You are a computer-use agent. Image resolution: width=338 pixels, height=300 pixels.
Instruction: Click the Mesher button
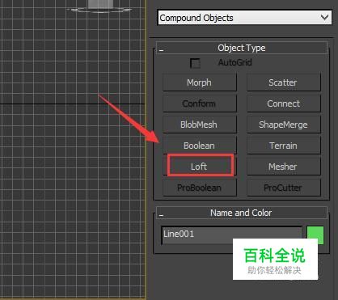(284, 167)
